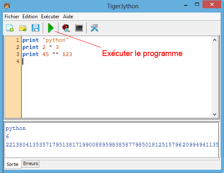Place cursor on line 1 print "python"
224x173 pixels.
(x=46, y=40)
